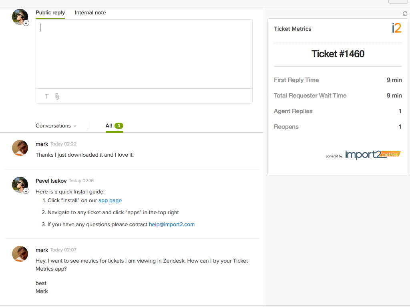
Task: Click mark's avatar on latest message
Action: (x=20, y=148)
